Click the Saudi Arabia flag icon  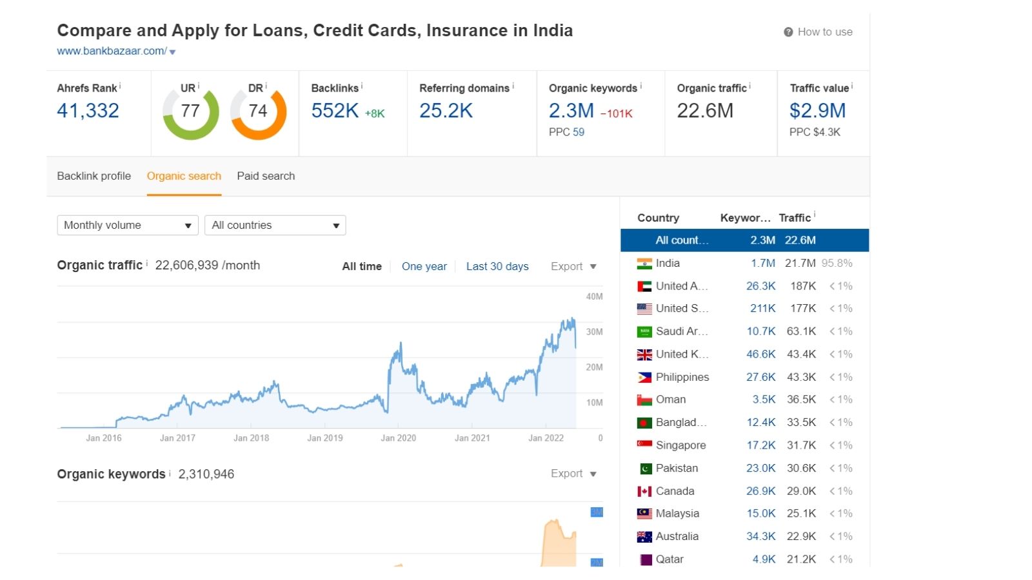coord(644,332)
